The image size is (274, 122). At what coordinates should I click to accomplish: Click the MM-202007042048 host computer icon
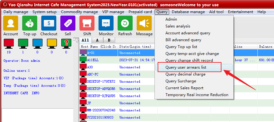(x=83, y=110)
